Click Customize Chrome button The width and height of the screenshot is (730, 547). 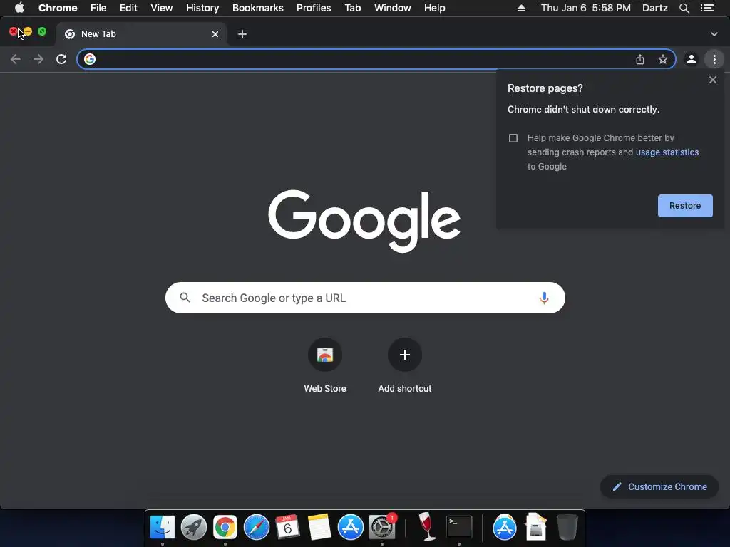[659, 486]
